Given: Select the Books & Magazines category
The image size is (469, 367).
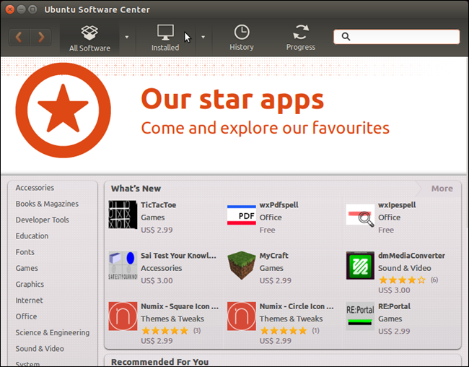Looking at the screenshot, I should 47,204.
